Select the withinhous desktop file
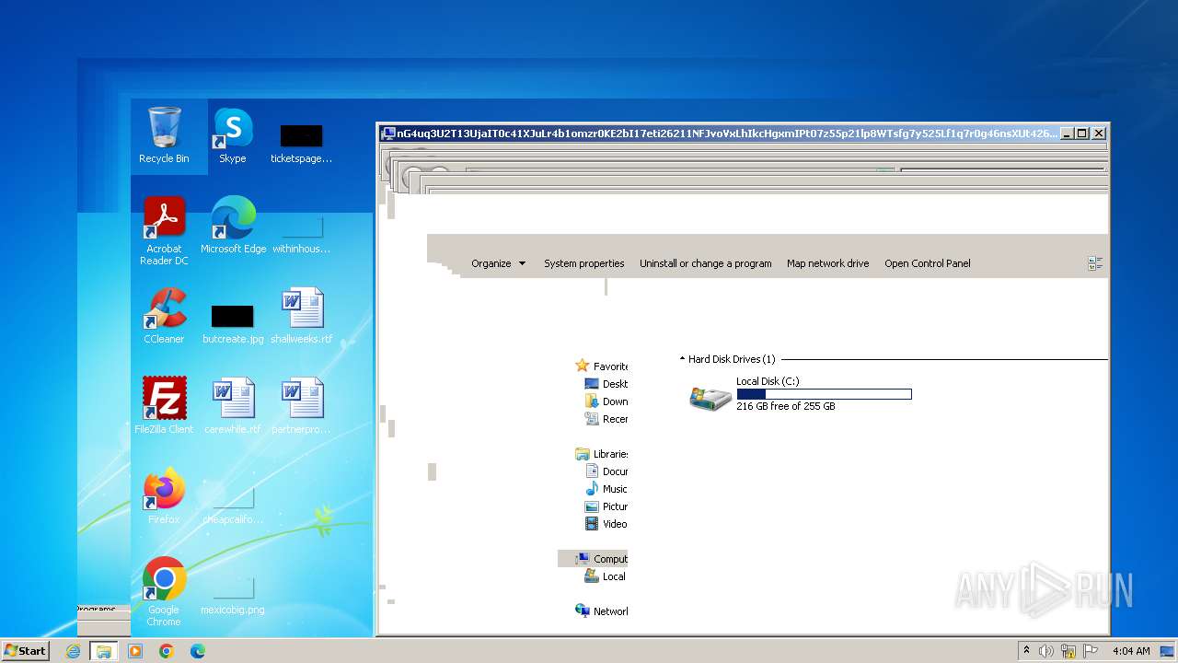Viewport: 1178px width, 663px height. (301, 234)
